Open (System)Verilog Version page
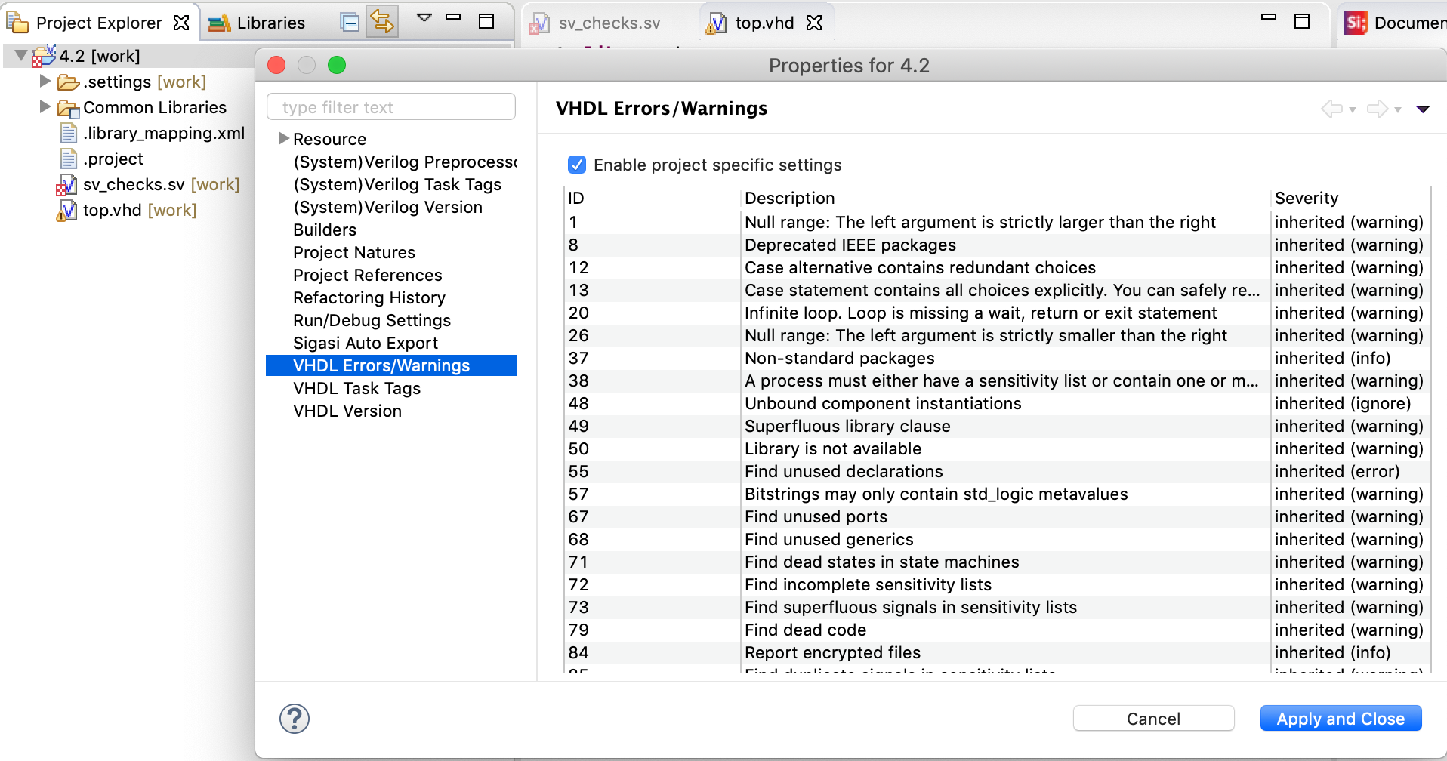This screenshot has width=1447, height=761. (388, 207)
